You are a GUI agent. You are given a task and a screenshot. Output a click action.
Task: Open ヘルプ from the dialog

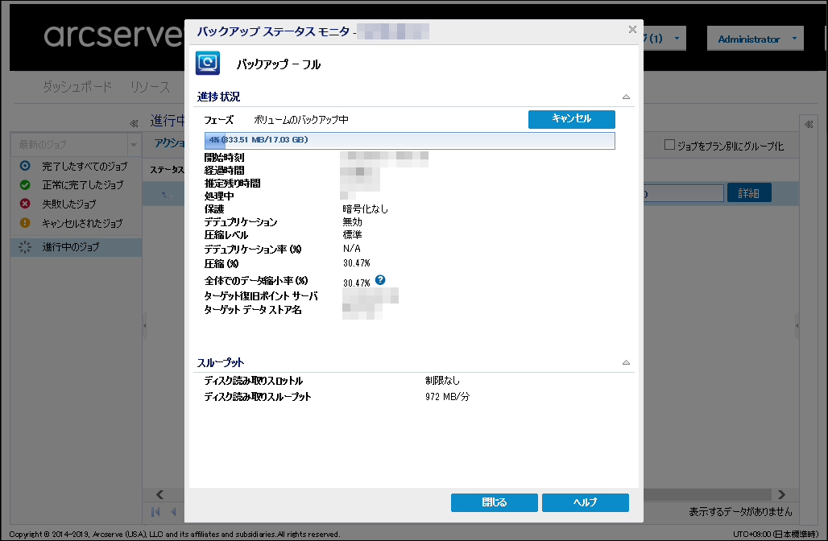coord(585,502)
